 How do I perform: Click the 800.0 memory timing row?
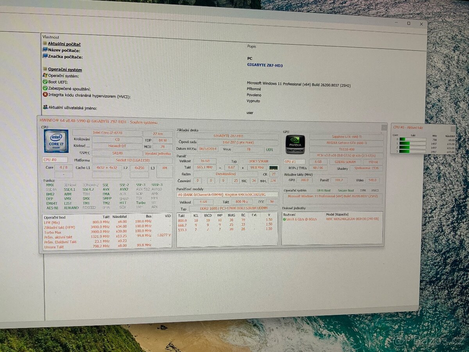(227, 220)
